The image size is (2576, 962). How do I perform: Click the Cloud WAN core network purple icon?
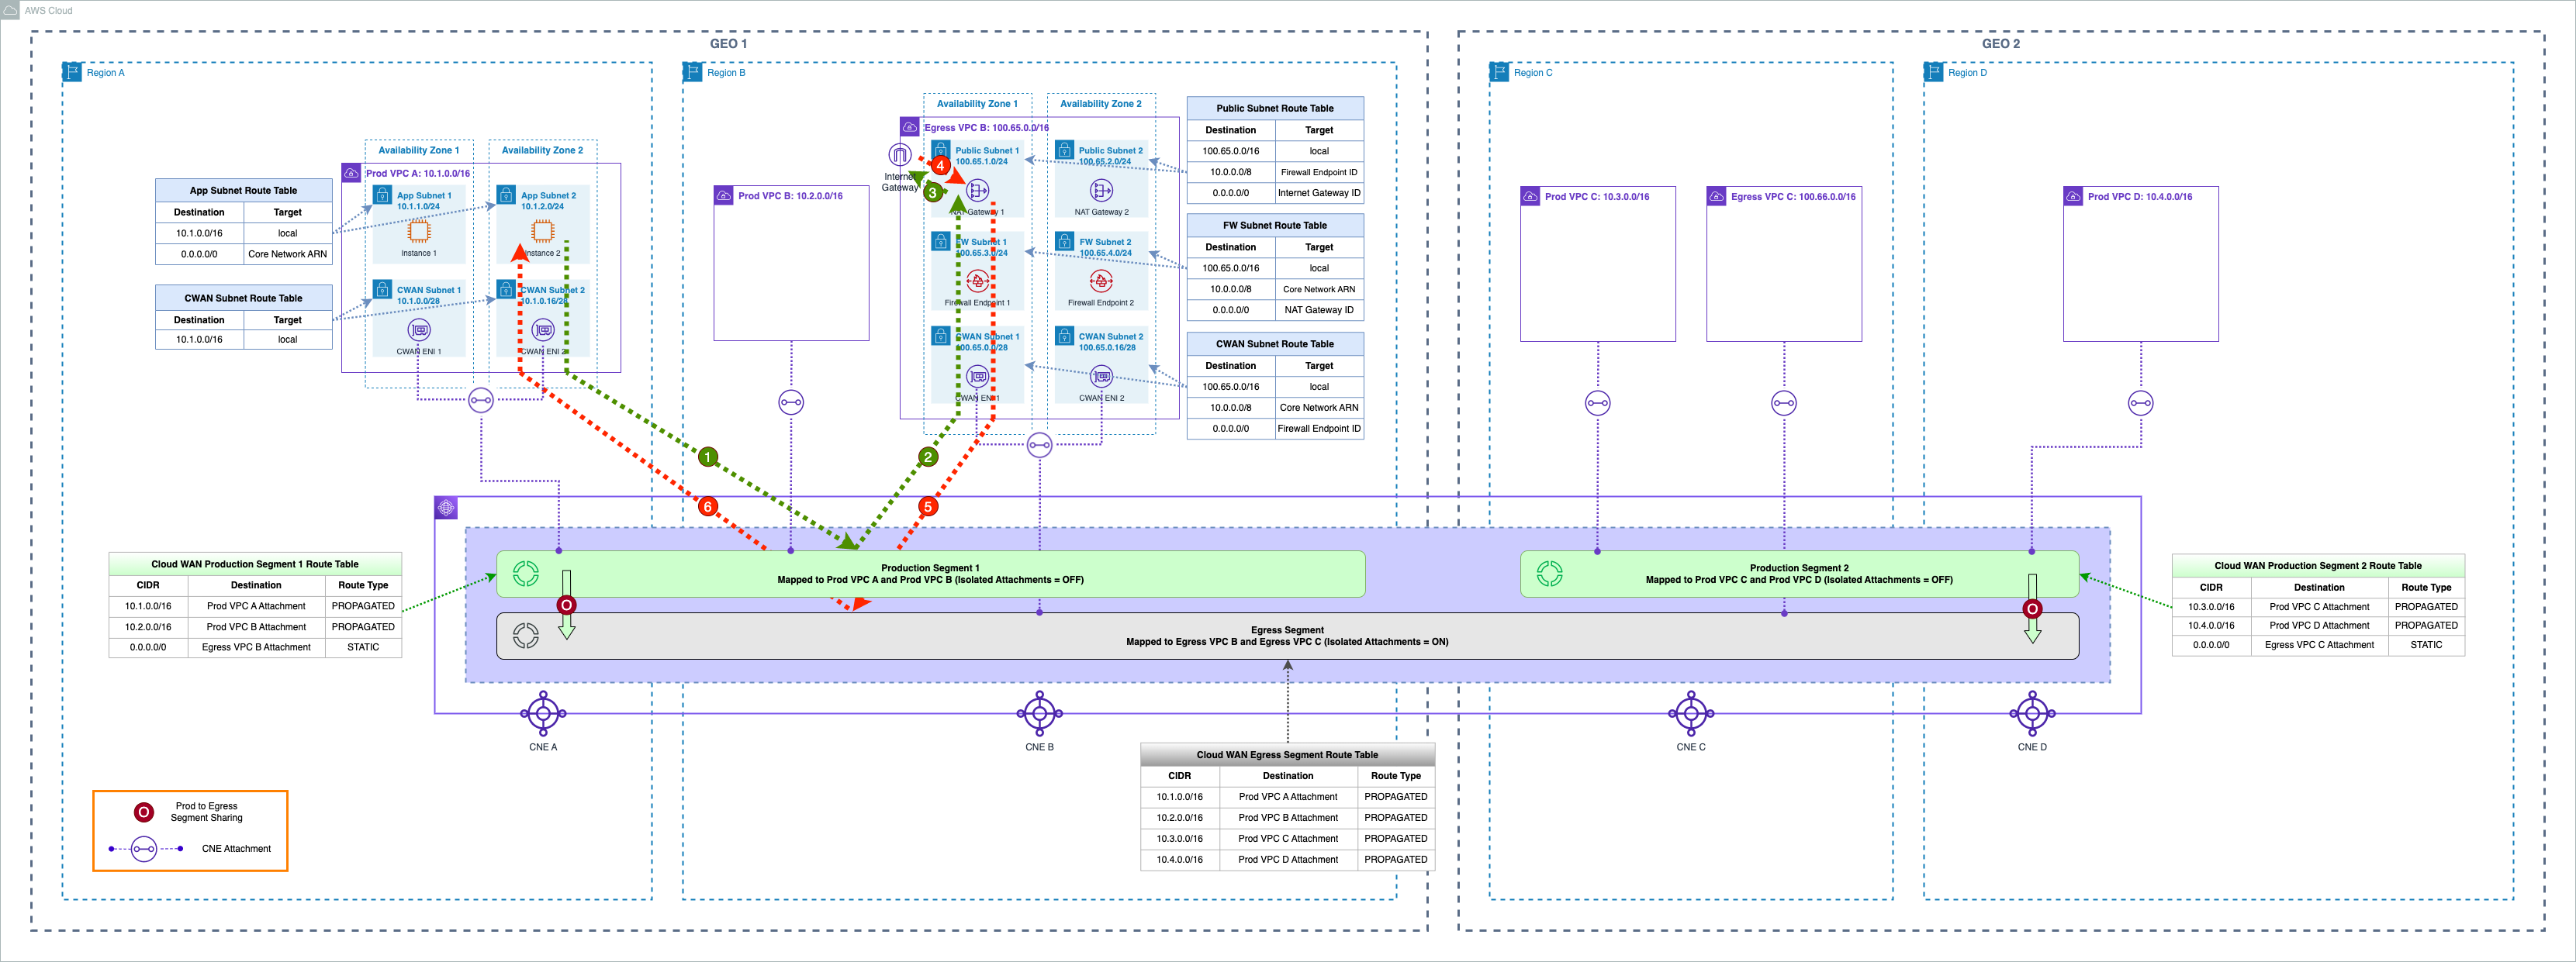(446, 508)
